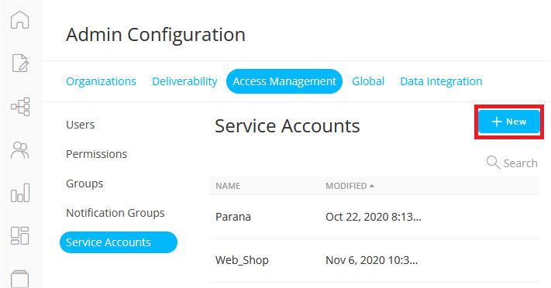Viewport: 551px width, 288px height.
Task: Open Permissions in the side menu
Action: (x=97, y=154)
